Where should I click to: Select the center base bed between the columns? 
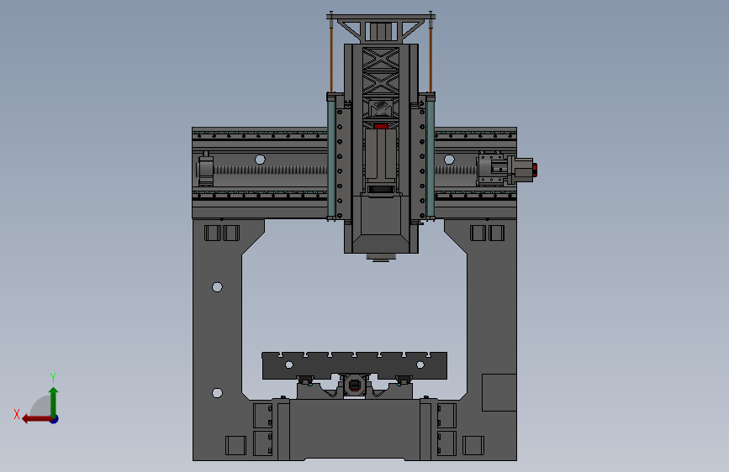pyautogui.click(x=354, y=429)
